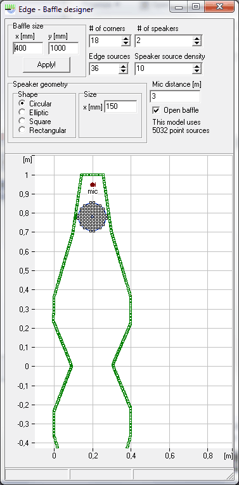The image size is (239, 485).
Task: Increase the Speaker source density
Action: pyautogui.click(x=197, y=66)
